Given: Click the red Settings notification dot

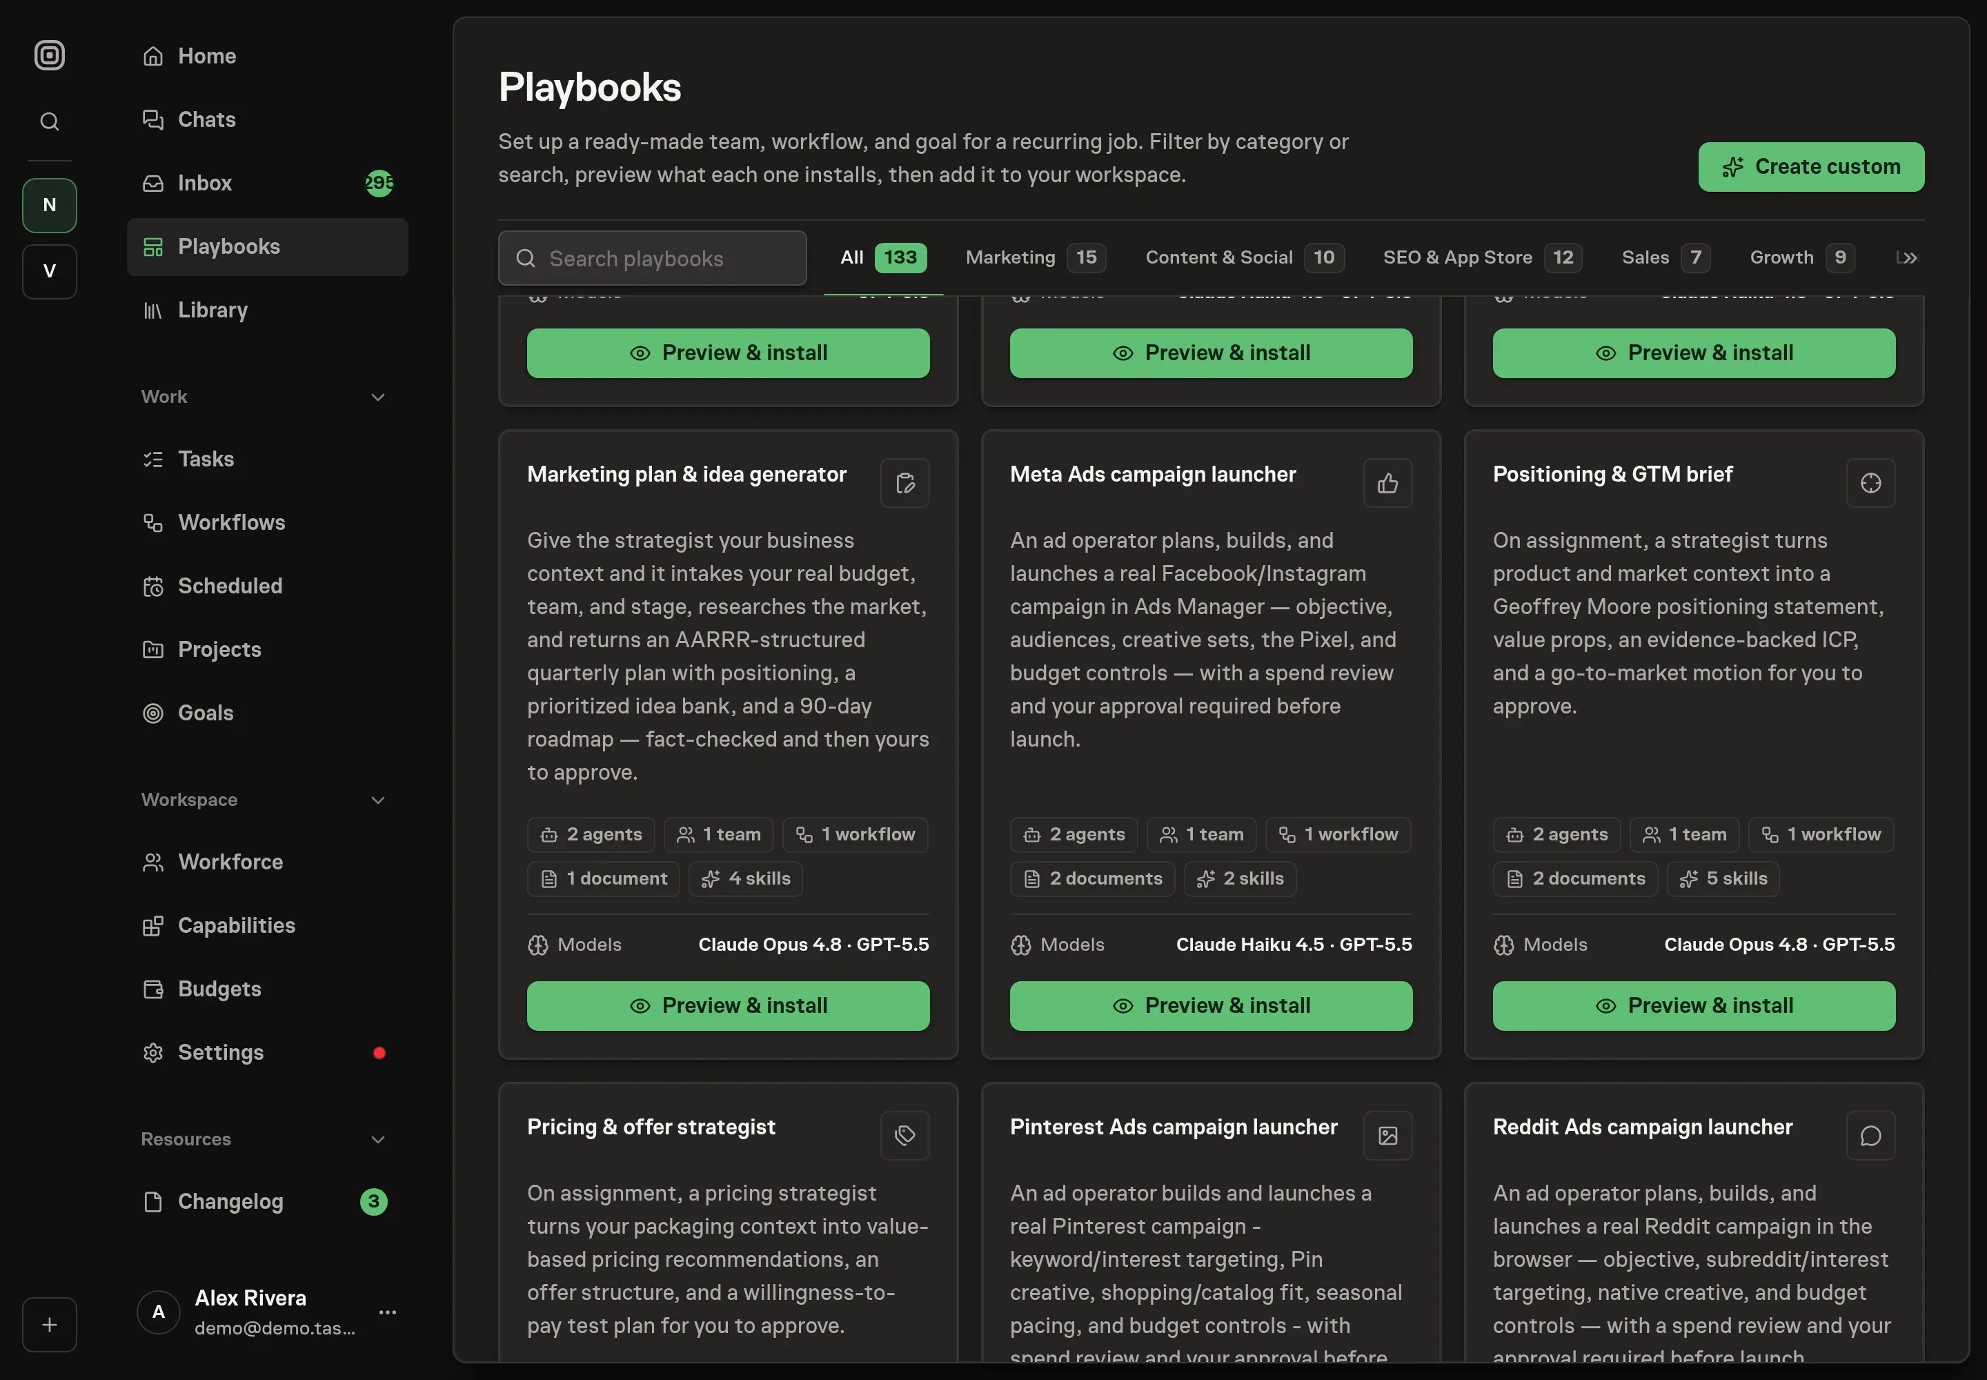Looking at the screenshot, I should click(379, 1052).
